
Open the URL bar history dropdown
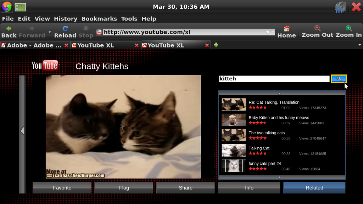[273, 32]
